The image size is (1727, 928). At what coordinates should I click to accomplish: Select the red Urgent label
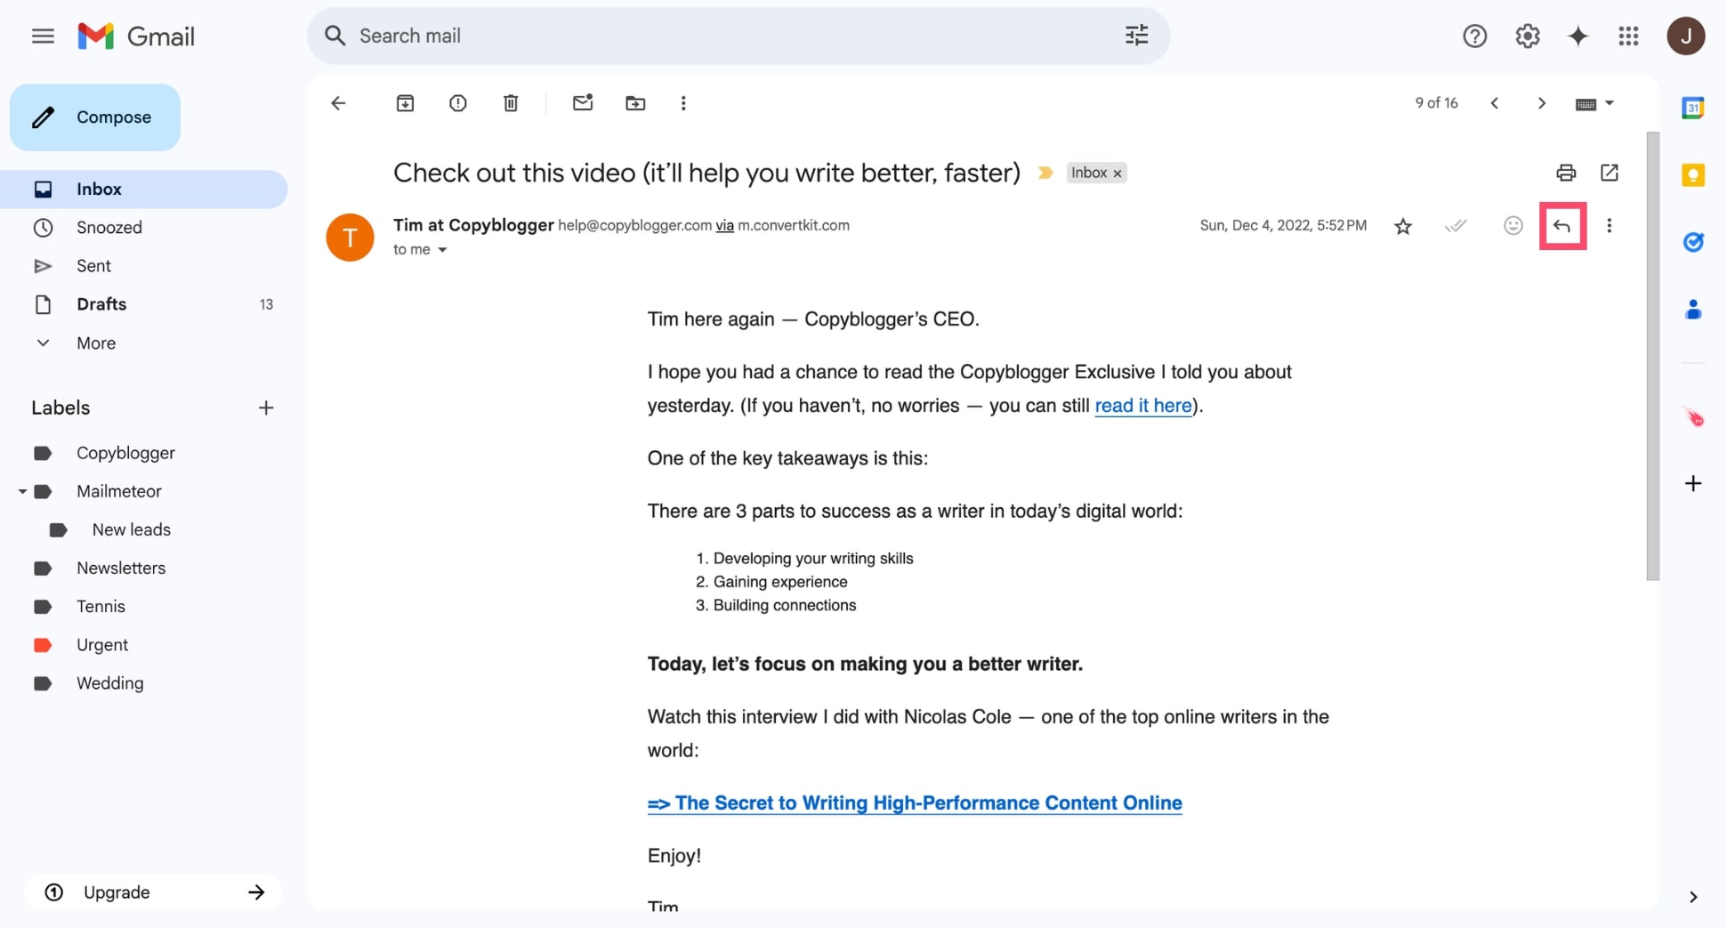[101, 645]
